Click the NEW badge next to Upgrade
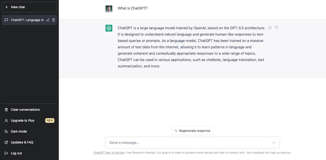This screenshot has width=326, height=160. (50, 121)
